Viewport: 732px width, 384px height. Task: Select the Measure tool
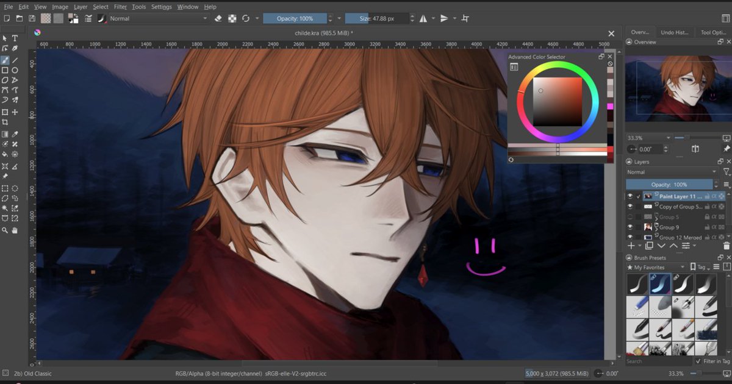15,165
